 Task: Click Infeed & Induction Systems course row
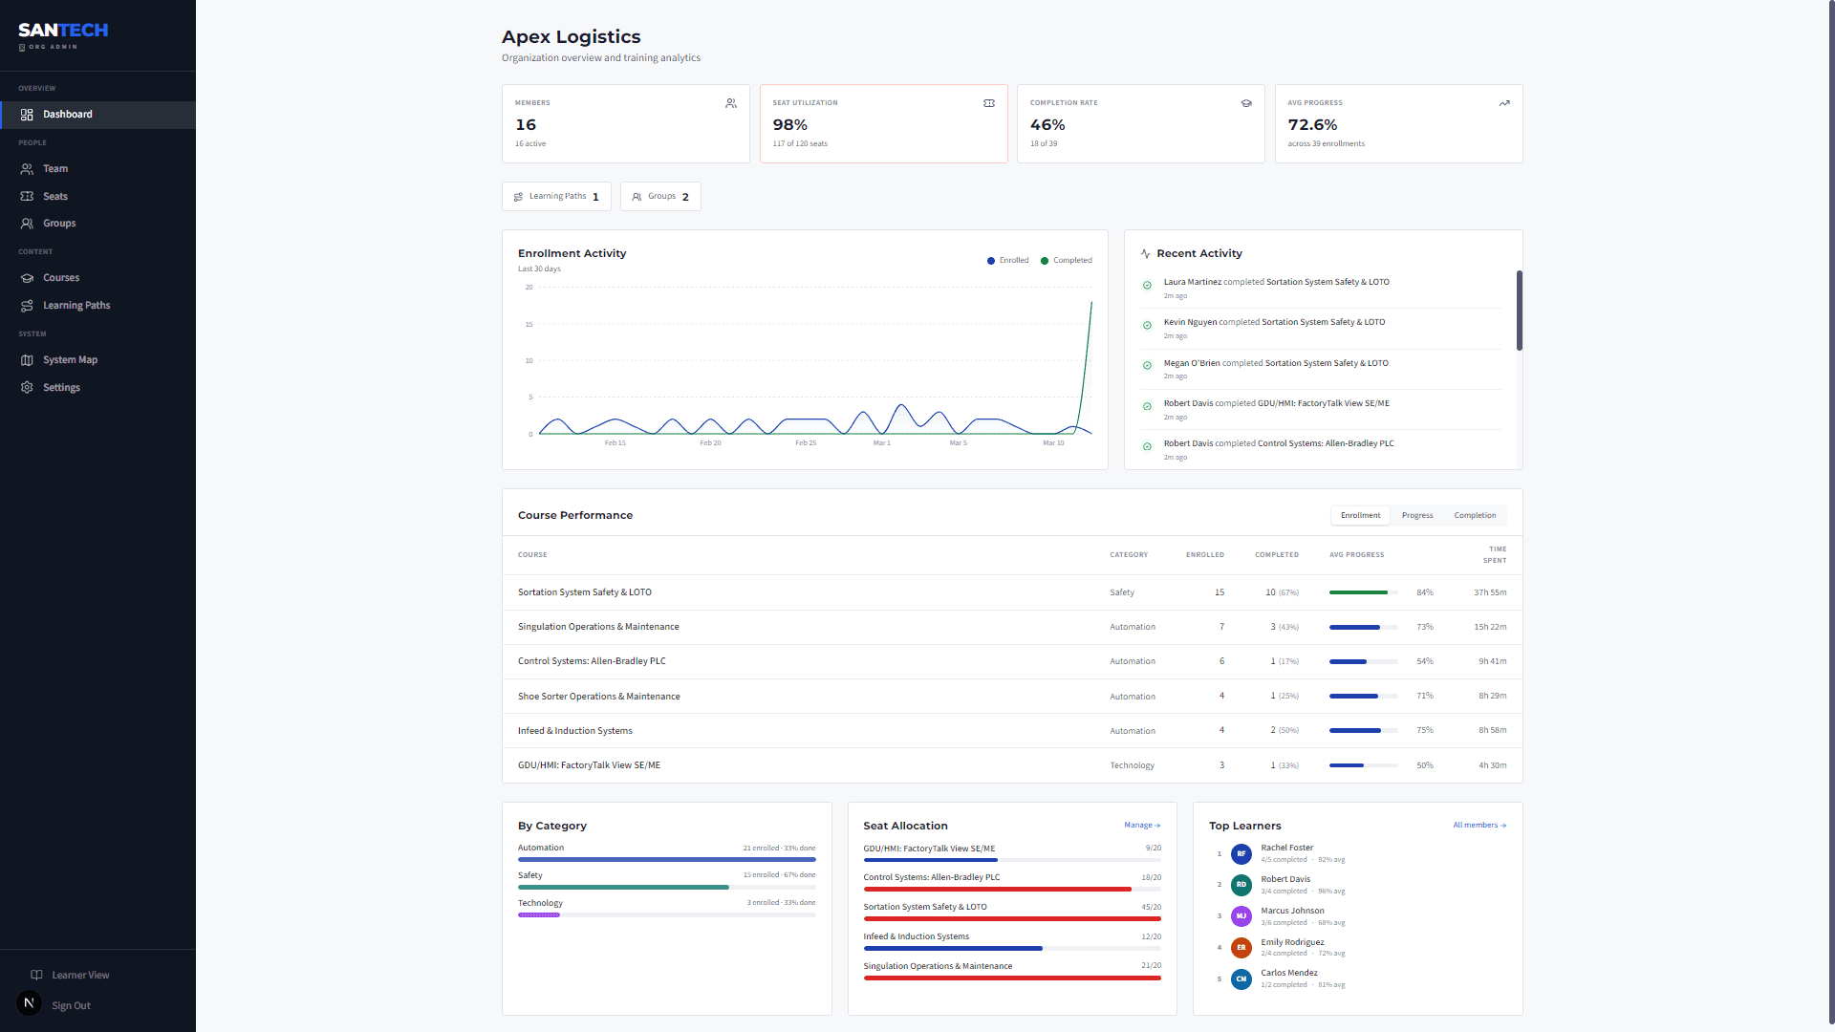(1012, 731)
